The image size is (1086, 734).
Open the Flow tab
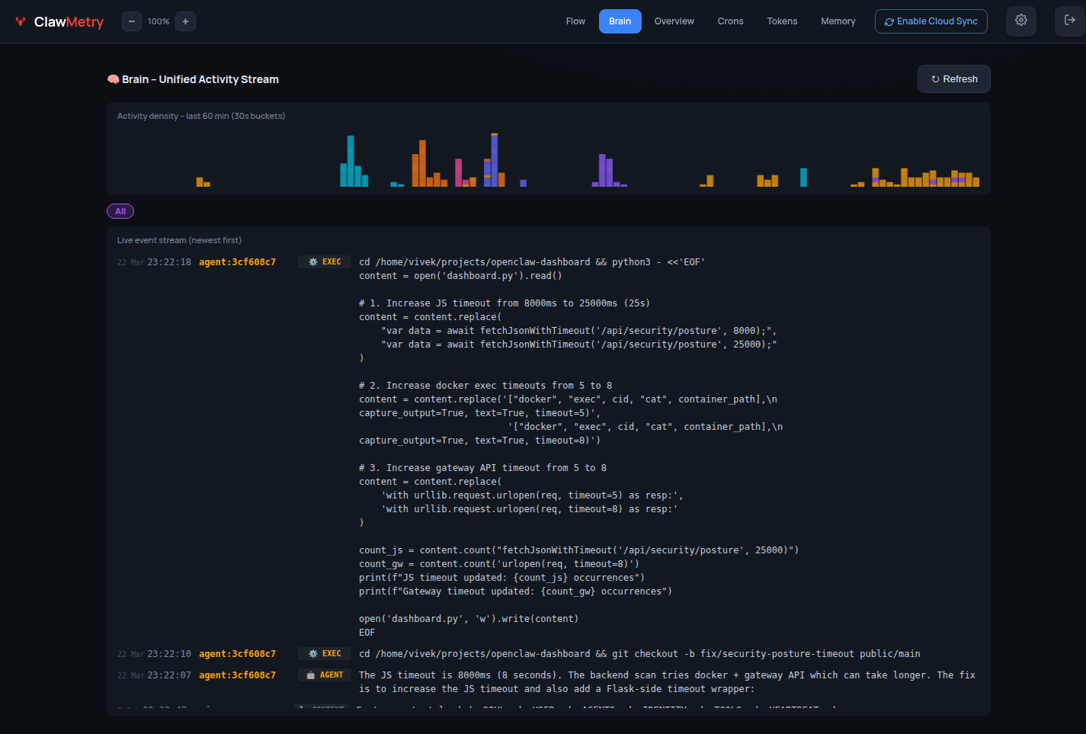click(x=576, y=21)
